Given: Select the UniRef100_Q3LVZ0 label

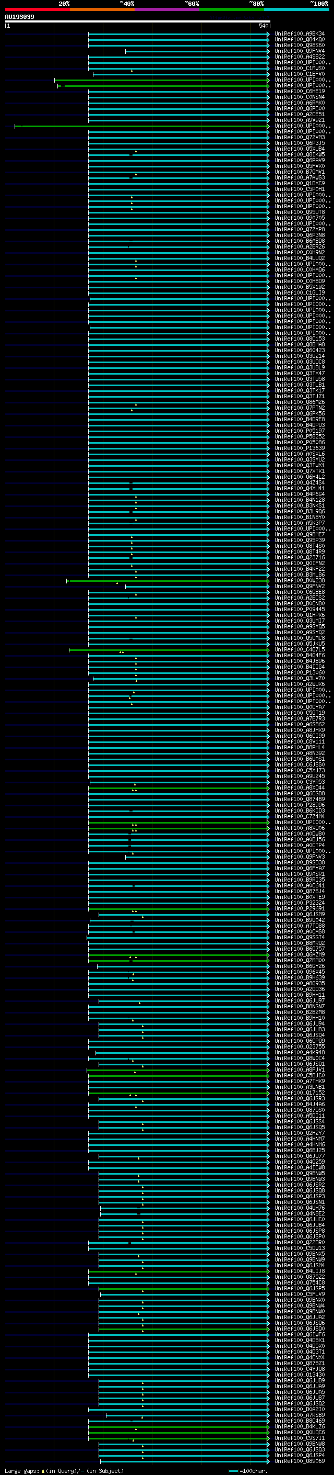Looking at the screenshot, I should (x=300, y=679).
